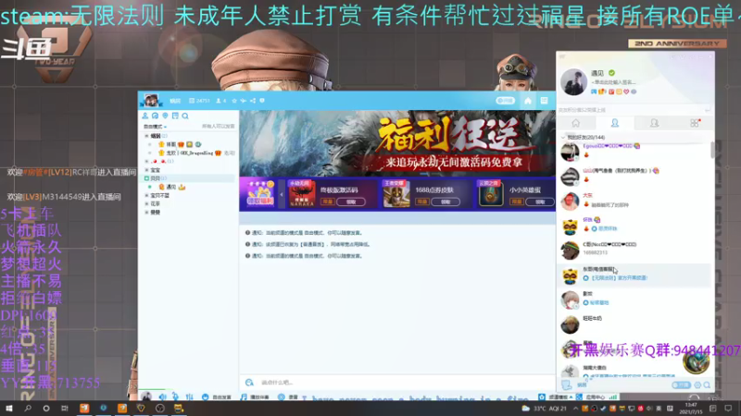Open Windows taskbar search icon
This screenshot has height=416, width=741.
coord(28,408)
